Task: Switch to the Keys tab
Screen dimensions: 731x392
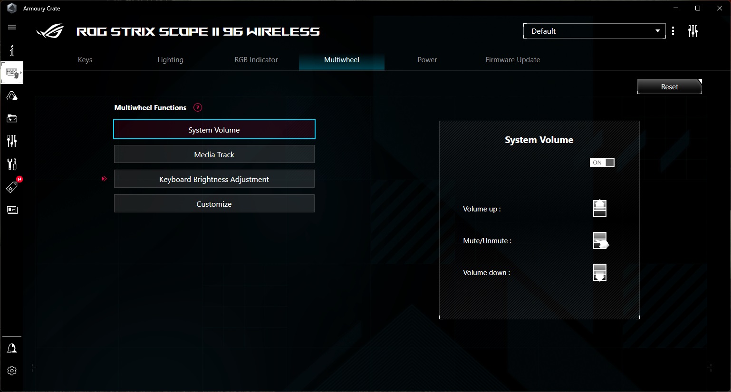Action: click(85, 60)
